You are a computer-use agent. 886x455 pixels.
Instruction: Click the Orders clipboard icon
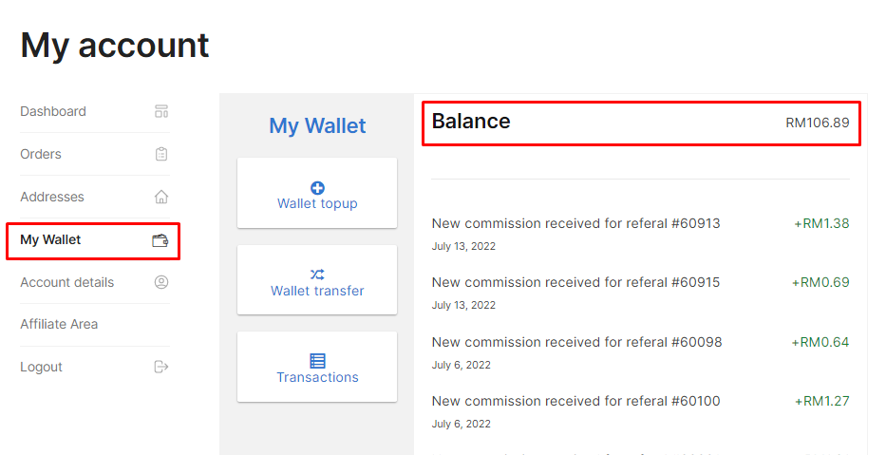(161, 154)
